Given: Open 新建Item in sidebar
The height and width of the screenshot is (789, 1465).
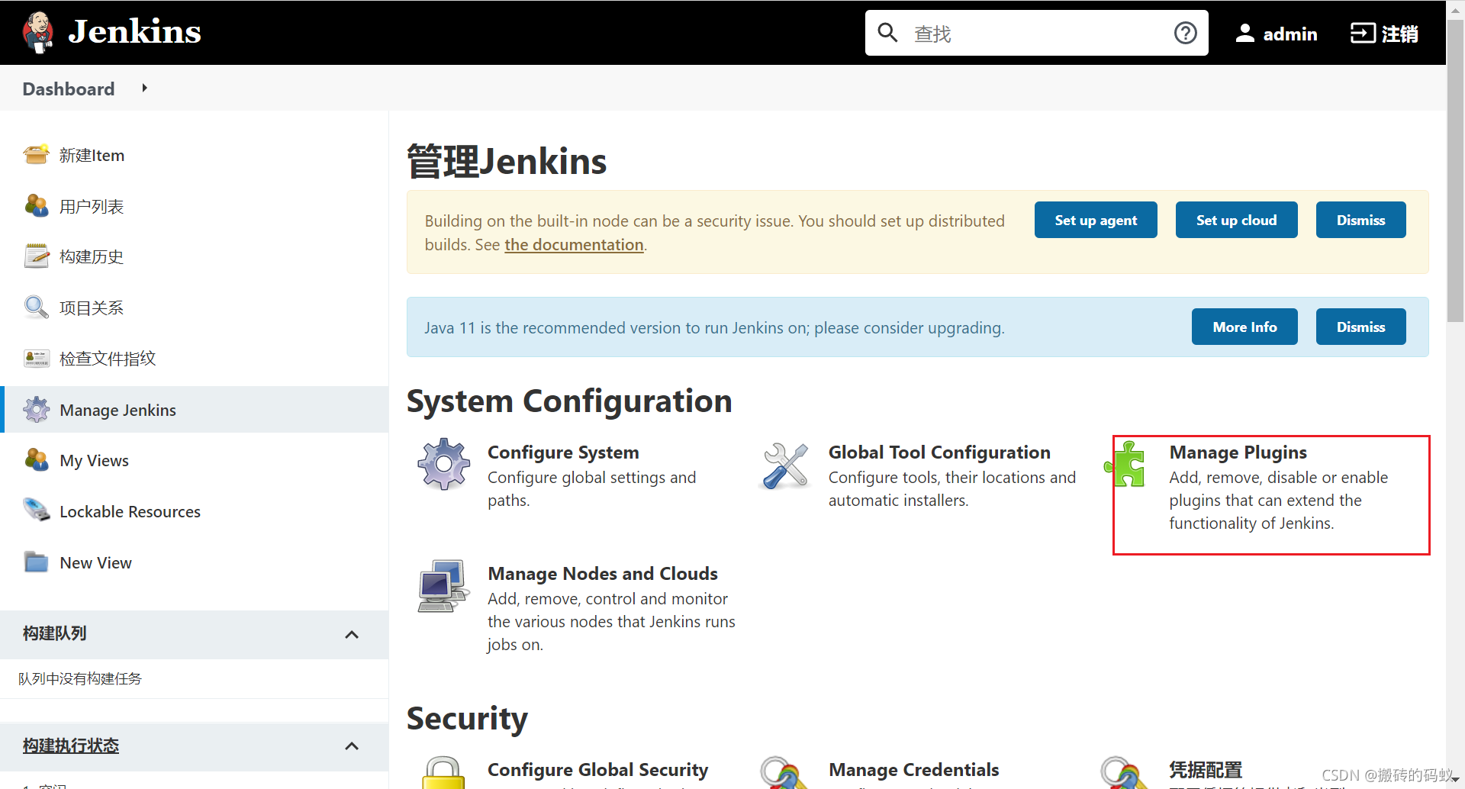Looking at the screenshot, I should (x=92, y=155).
